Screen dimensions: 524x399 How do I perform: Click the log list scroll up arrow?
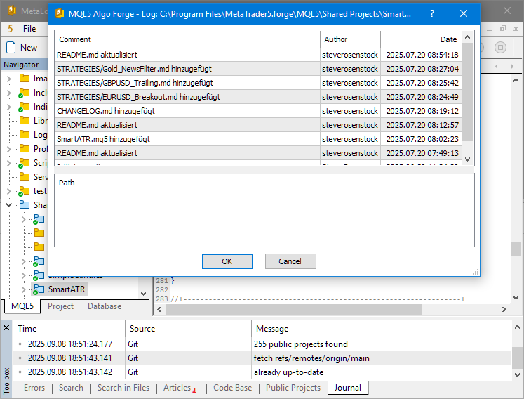point(467,37)
